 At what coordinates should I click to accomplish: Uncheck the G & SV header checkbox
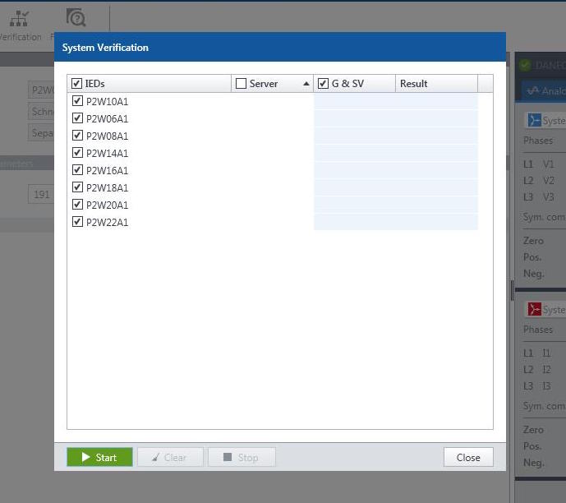click(x=323, y=83)
